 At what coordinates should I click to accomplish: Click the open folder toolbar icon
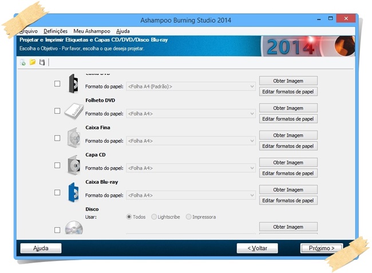(33, 62)
